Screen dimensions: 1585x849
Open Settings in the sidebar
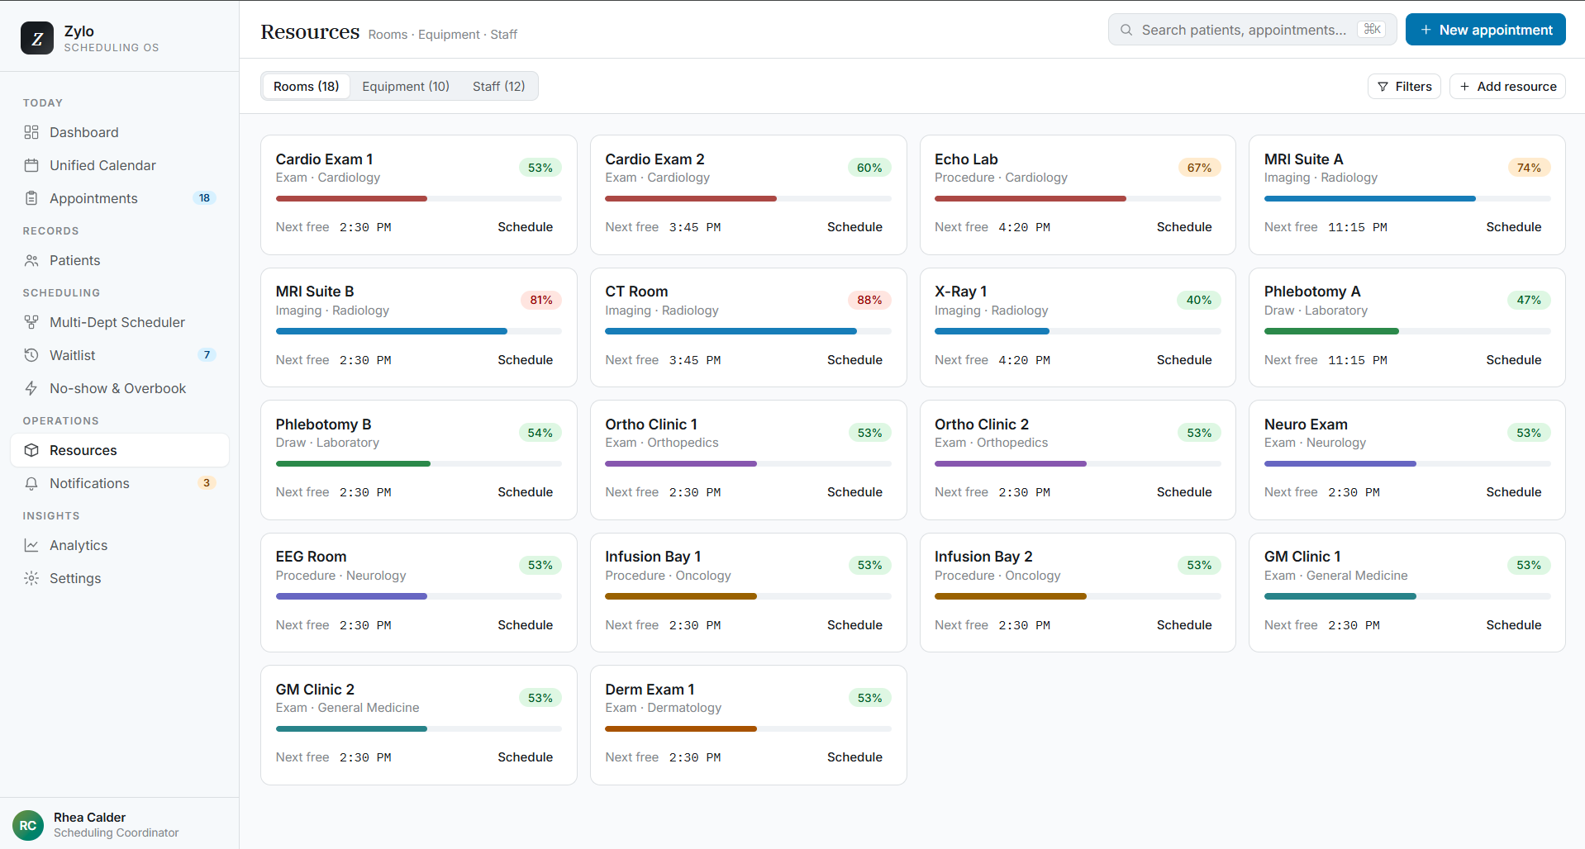[120, 578]
